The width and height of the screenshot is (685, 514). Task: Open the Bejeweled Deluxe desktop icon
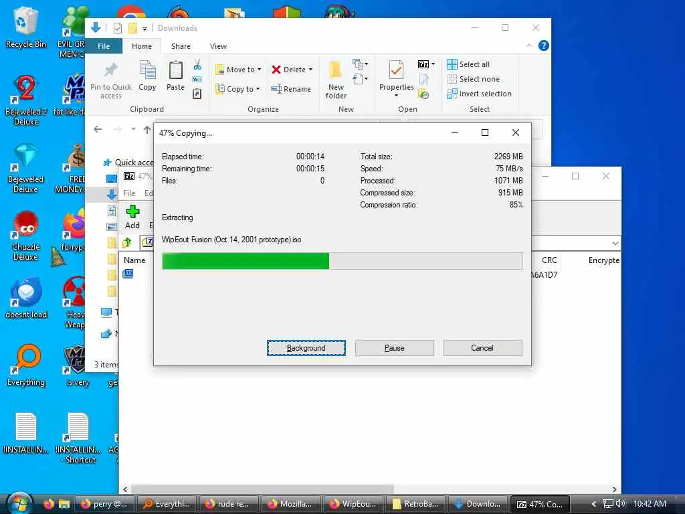[25, 168]
